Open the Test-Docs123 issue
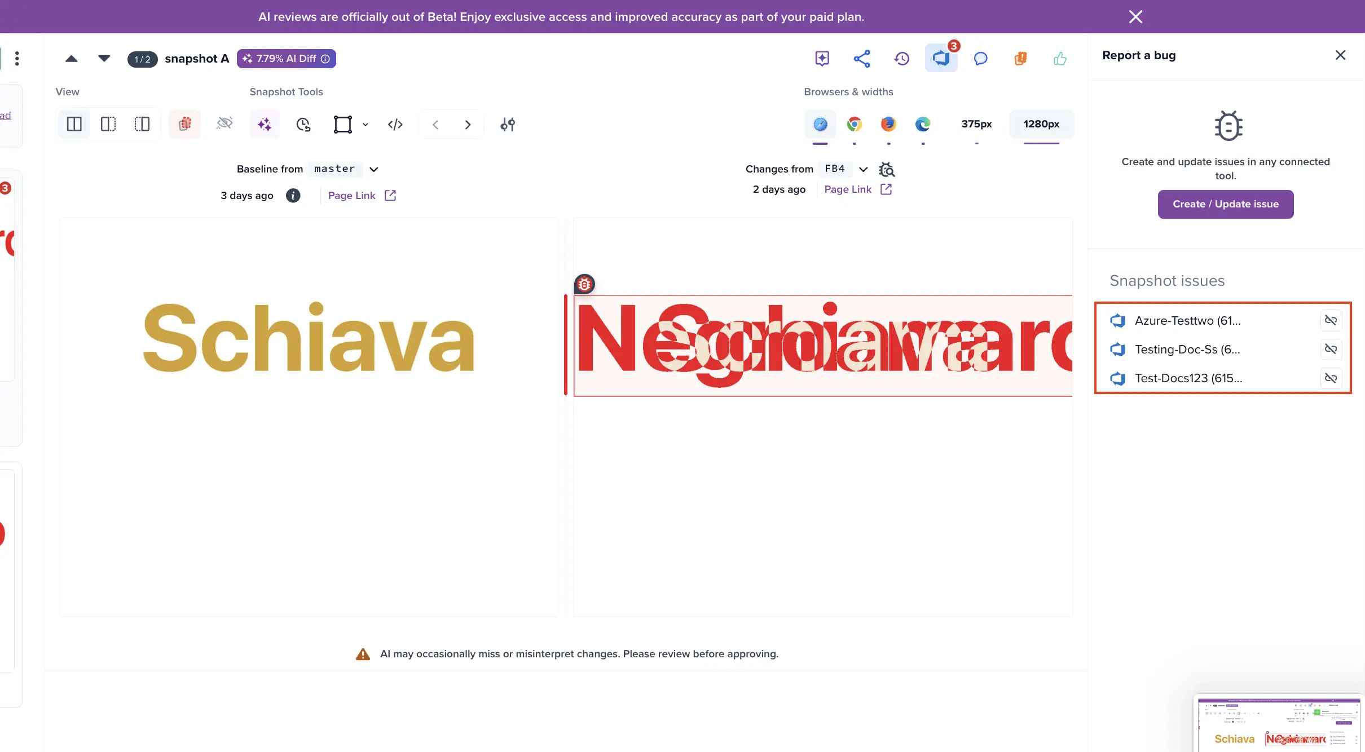 point(1188,378)
